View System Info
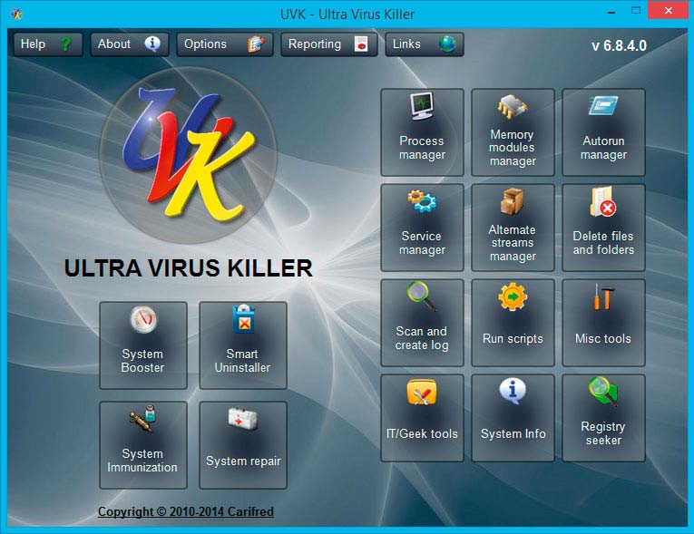The width and height of the screenshot is (694, 534). click(x=513, y=418)
